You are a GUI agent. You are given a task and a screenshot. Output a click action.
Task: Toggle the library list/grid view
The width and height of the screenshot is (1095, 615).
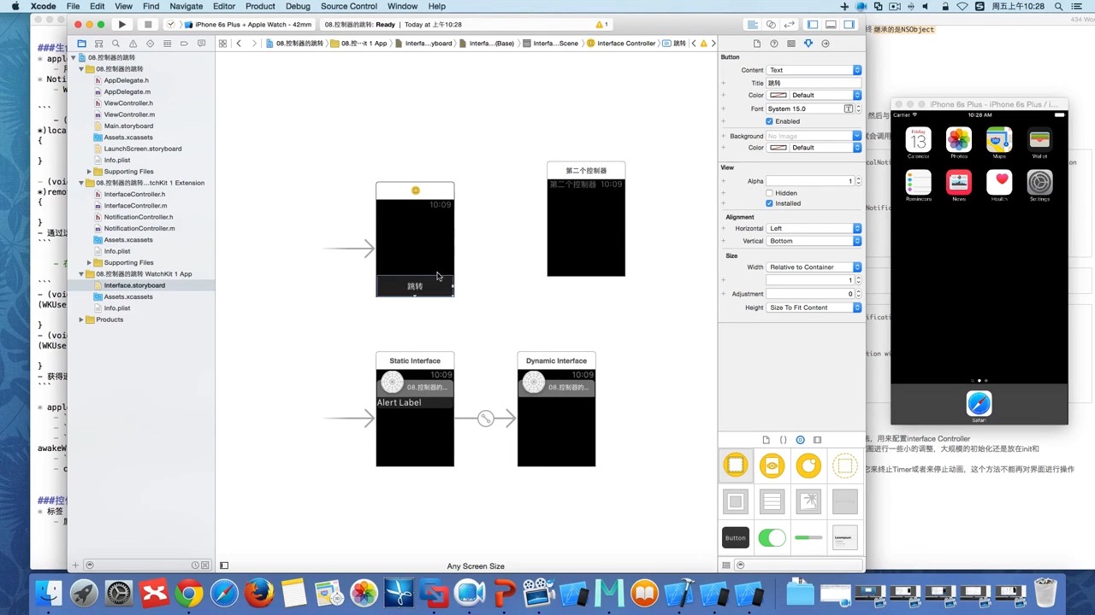pos(727,565)
